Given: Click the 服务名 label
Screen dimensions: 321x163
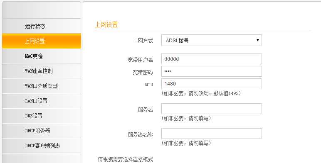Looking at the screenshot, I should tap(146, 109).
